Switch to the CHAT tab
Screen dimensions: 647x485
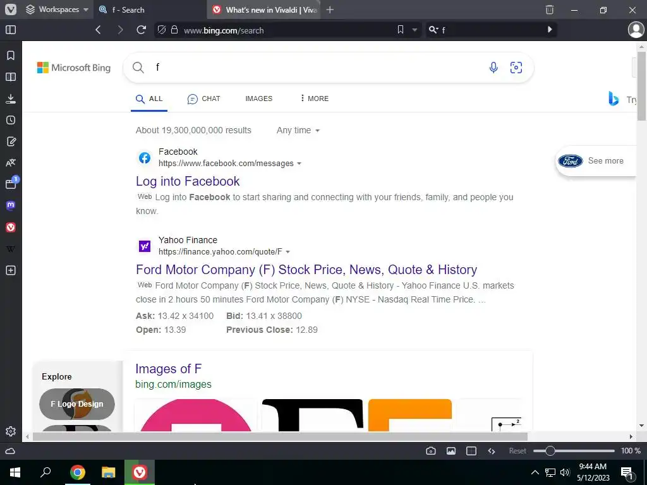point(204,99)
